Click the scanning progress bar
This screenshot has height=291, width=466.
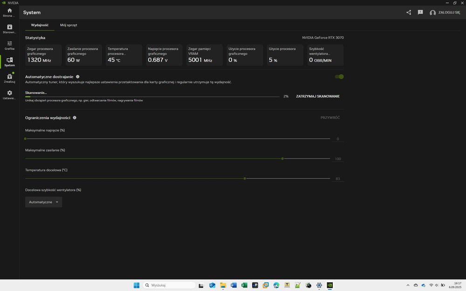tap(152, 96)
